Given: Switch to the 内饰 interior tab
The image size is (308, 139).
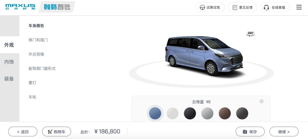Looking at the screenshot, I should (9, 62).
